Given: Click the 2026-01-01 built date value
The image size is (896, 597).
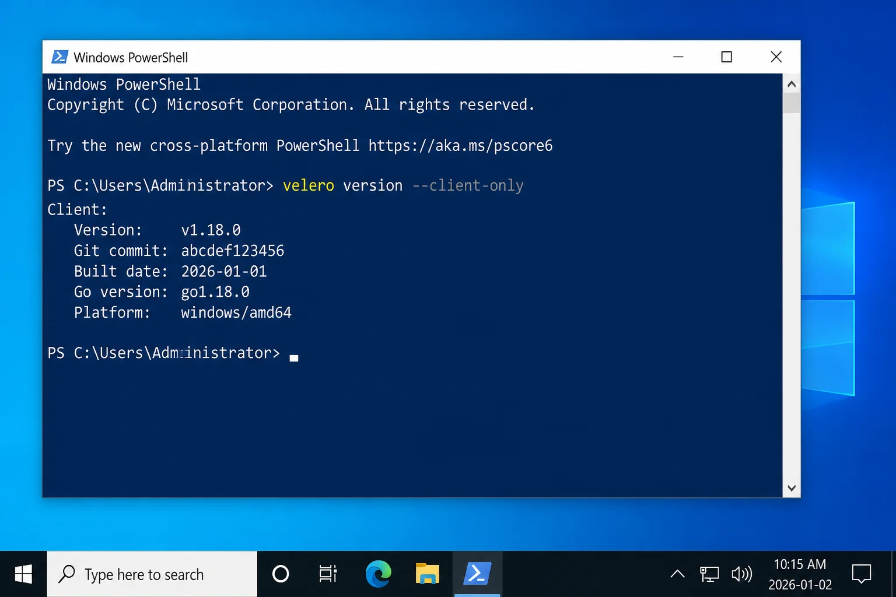Looking at the screenshot, I should 224,271.
